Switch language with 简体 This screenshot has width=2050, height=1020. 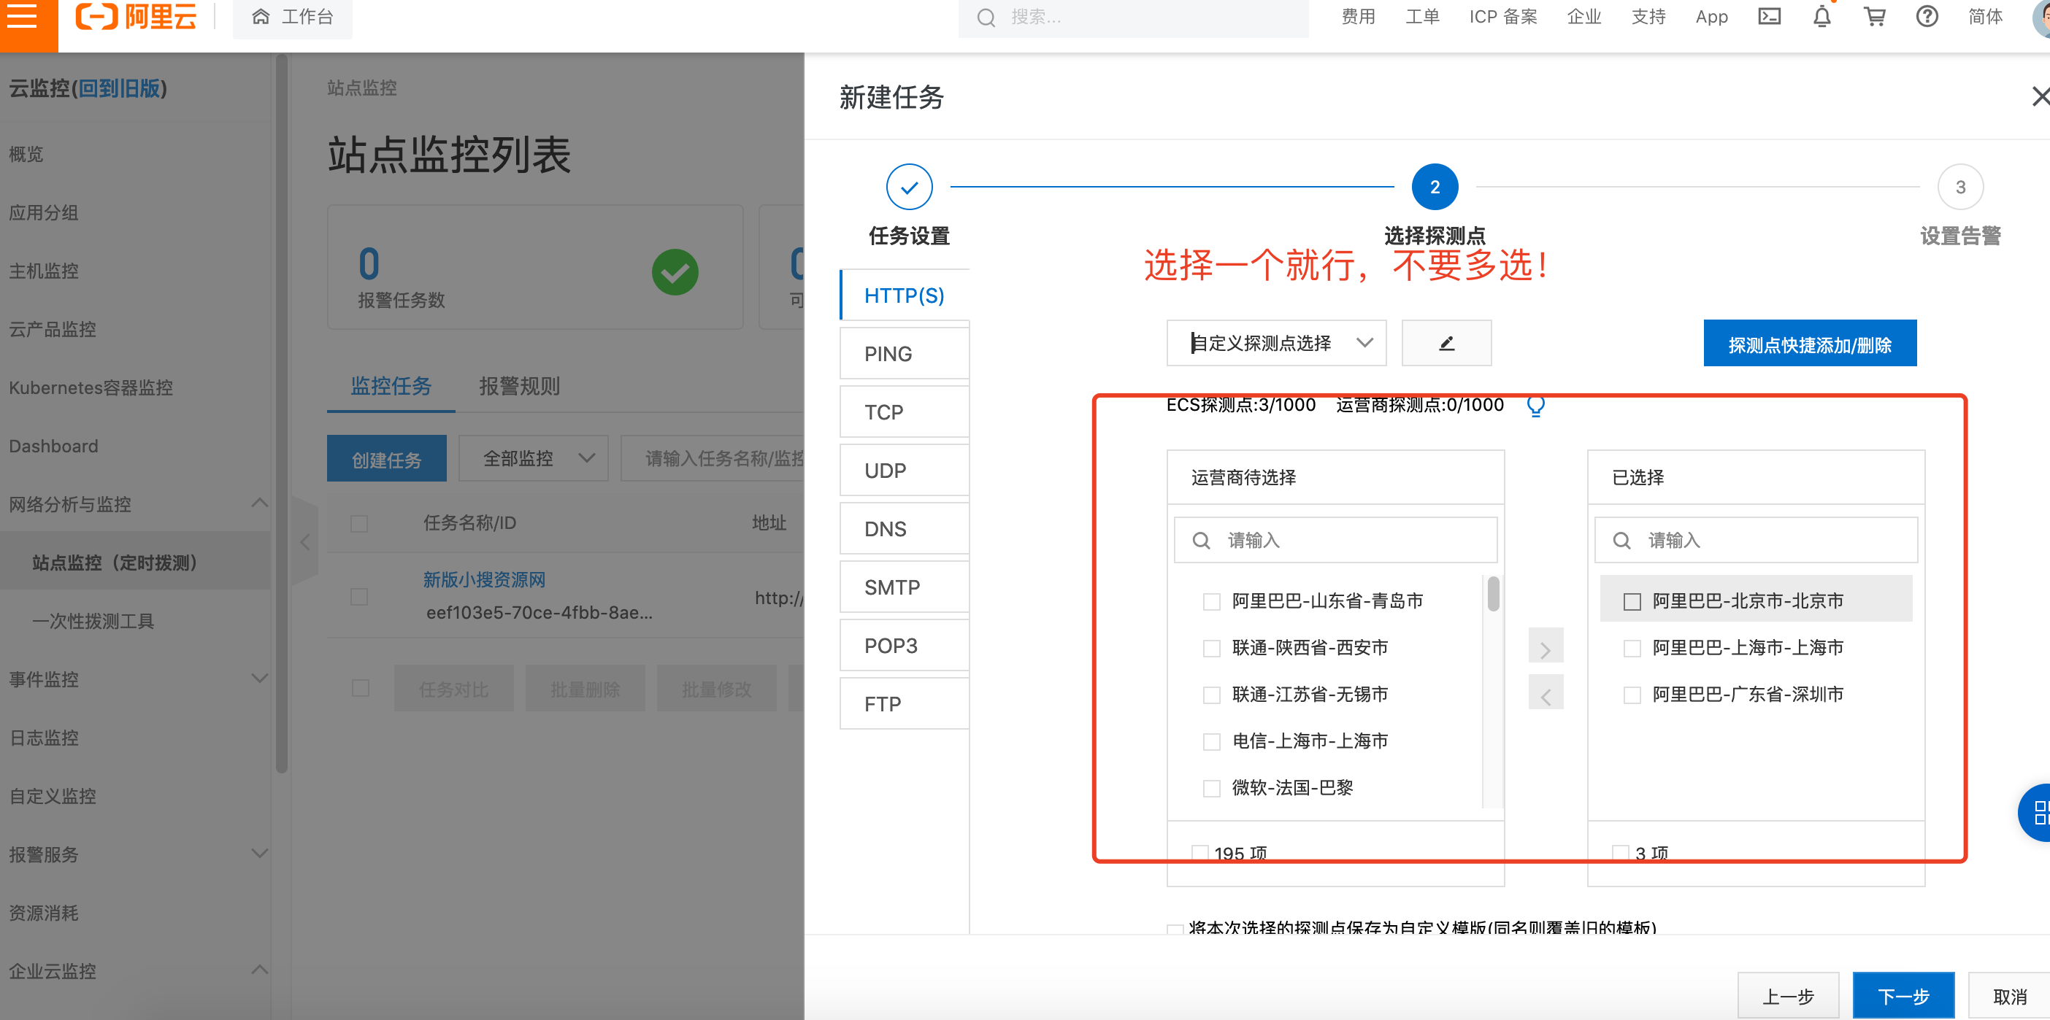coord(1985,17)
